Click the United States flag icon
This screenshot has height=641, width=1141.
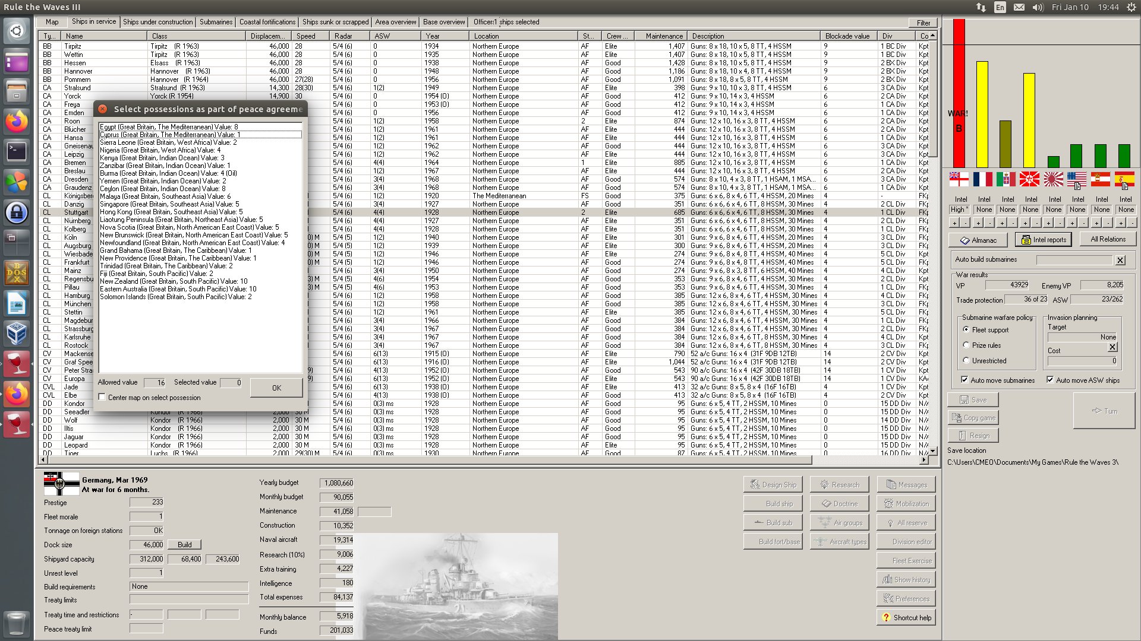click(x=1077, y=179)
